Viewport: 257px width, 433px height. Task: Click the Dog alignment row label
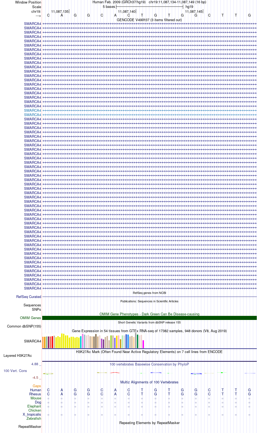click(x=38, y=402)
